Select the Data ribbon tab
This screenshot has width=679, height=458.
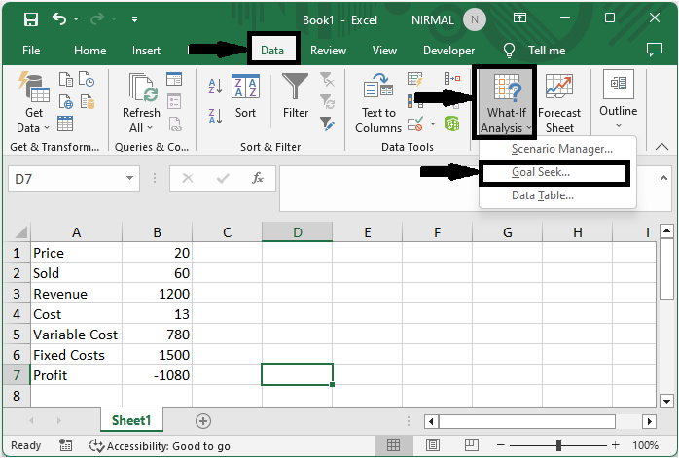click(272, 51)
